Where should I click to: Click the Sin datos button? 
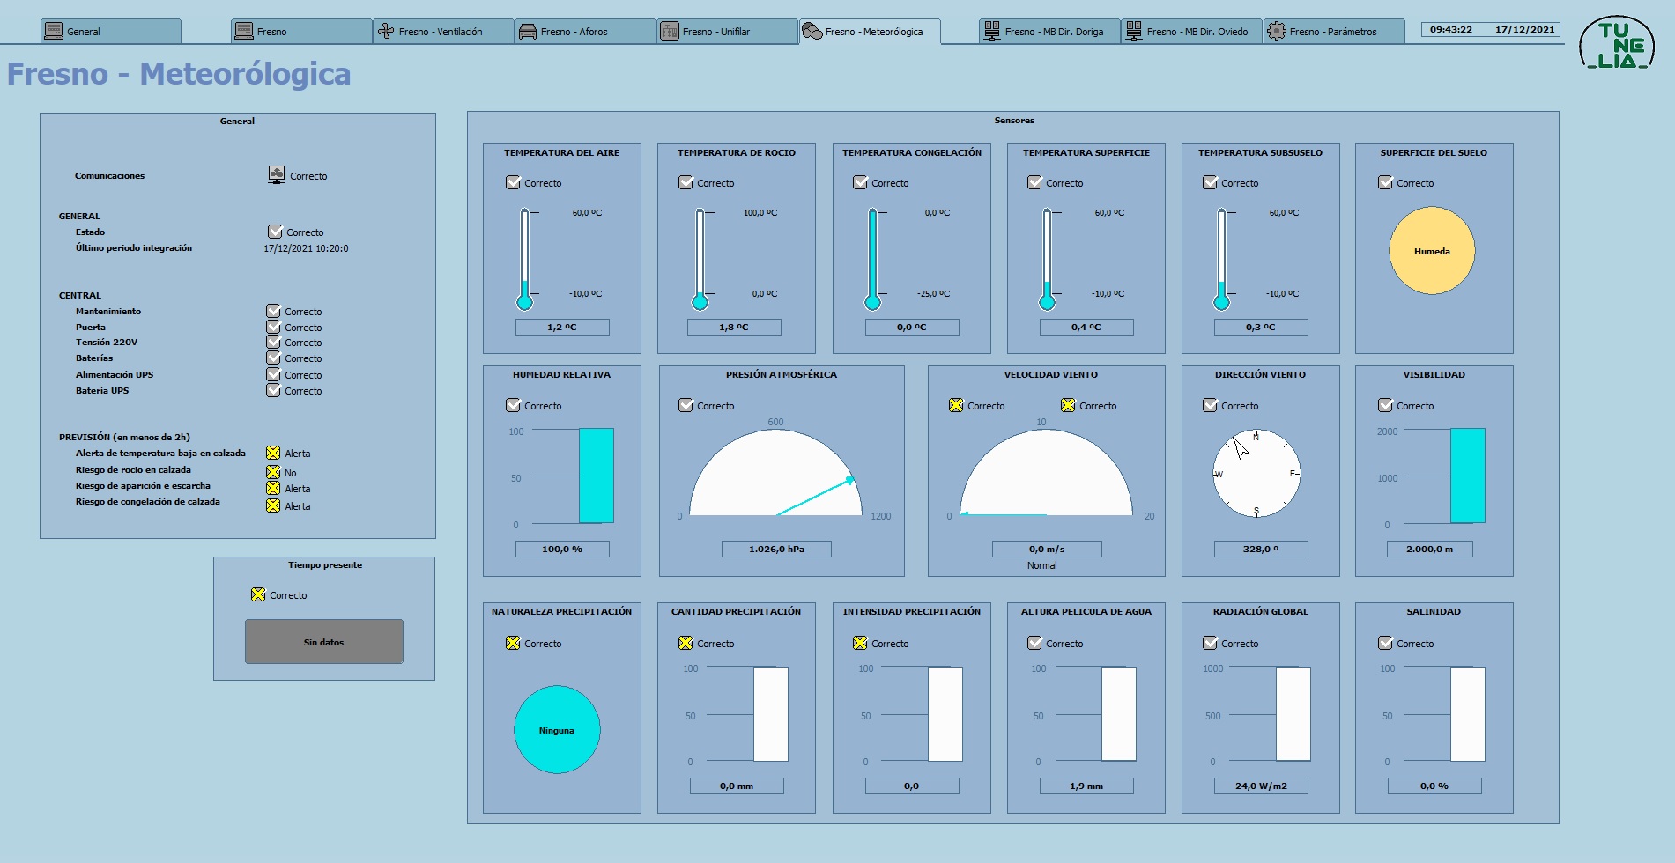[324, 642]
